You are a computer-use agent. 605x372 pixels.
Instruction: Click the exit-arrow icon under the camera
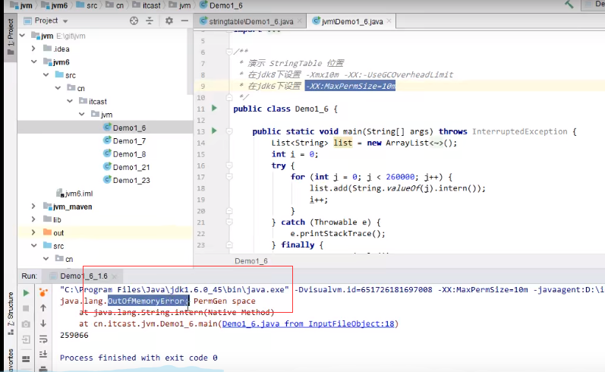pyautogui.click(x=26, y=339)
